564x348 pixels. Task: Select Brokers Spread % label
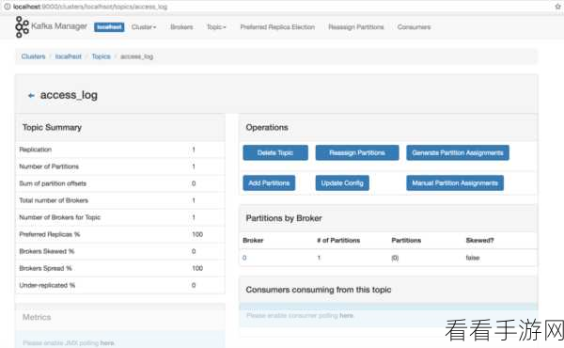45,268
